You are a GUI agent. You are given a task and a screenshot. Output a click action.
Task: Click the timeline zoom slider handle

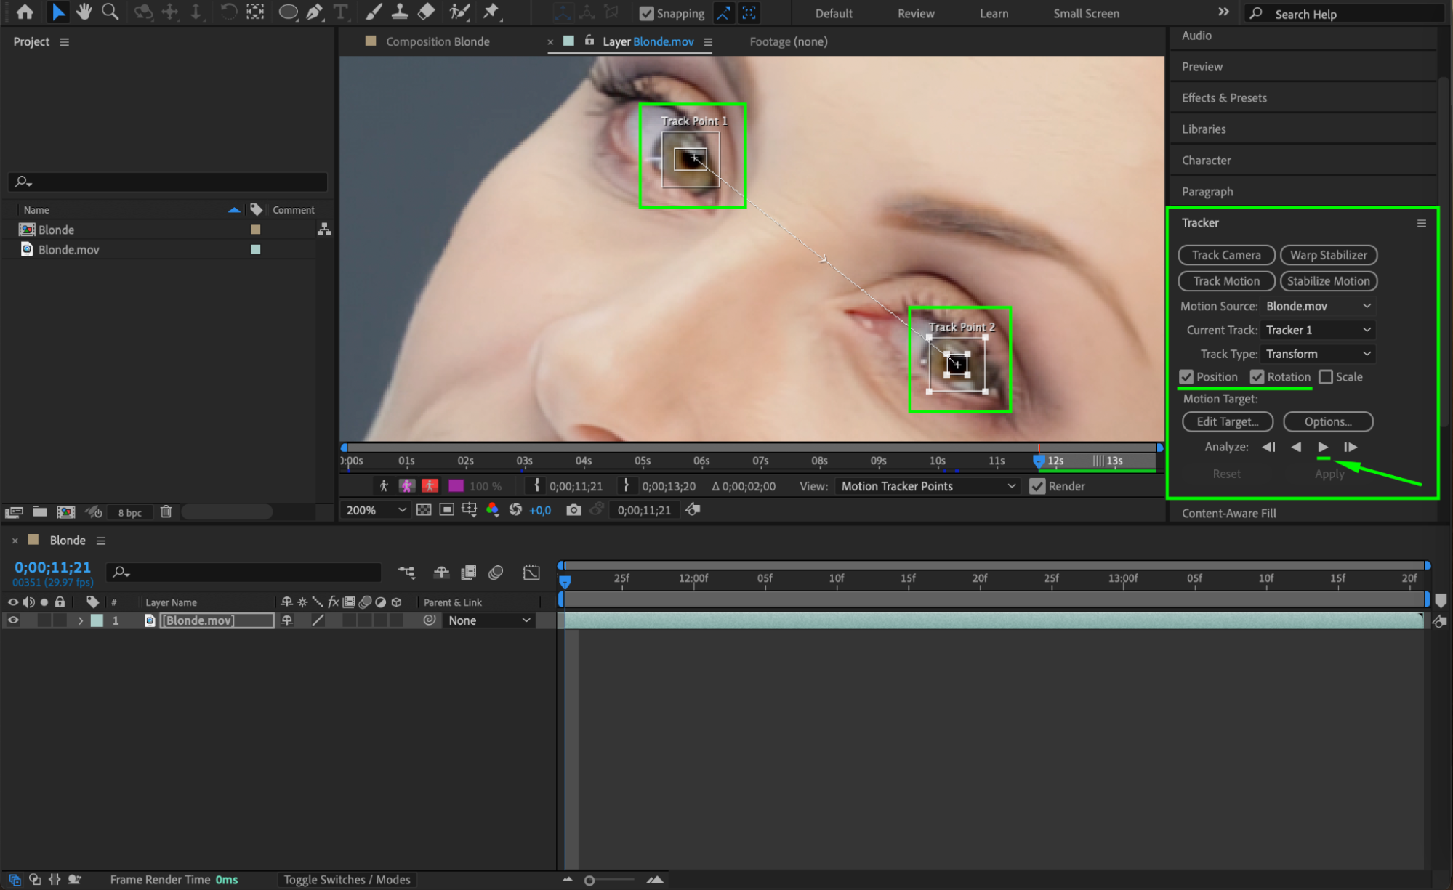[589, 881]
